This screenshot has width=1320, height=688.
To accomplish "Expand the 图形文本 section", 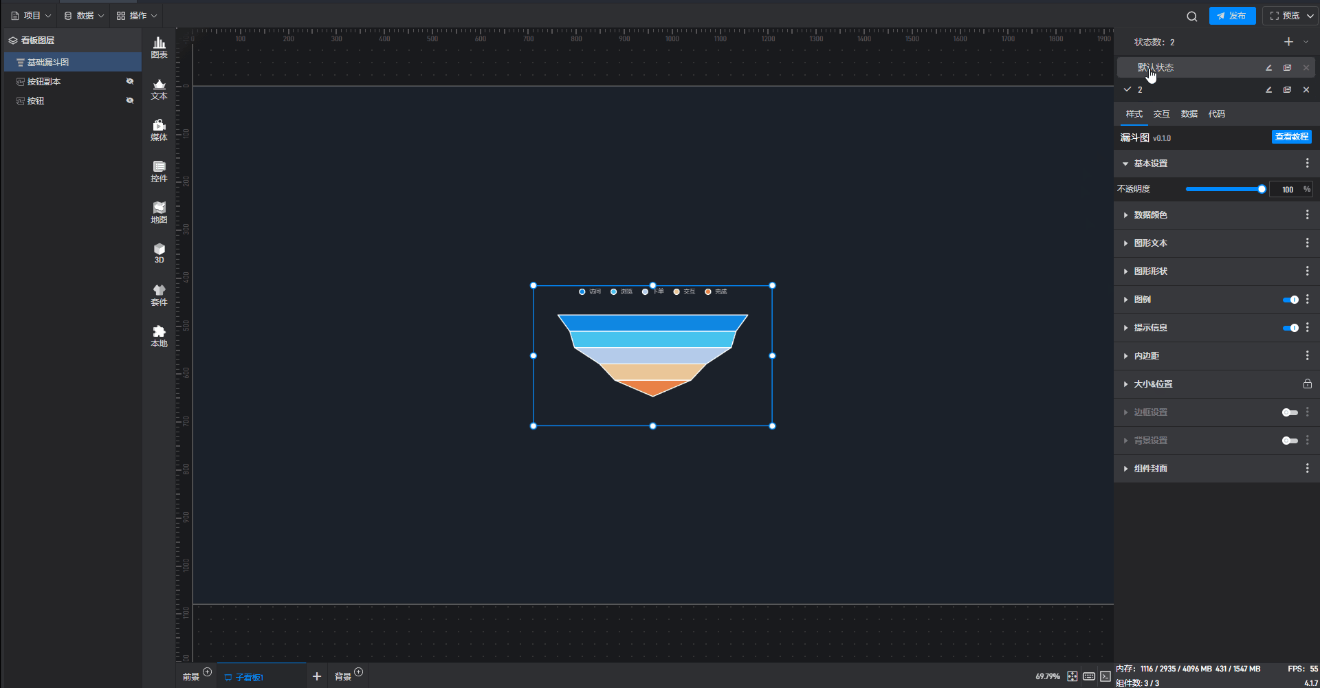I will [1150, 243].
